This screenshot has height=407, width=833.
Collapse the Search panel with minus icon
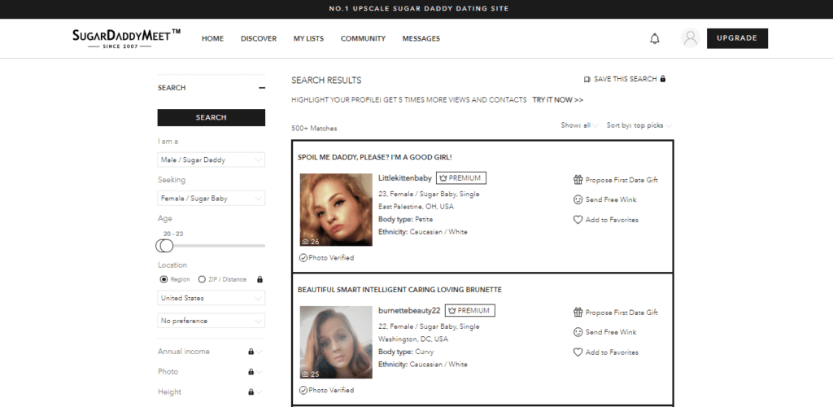(262, 88)
